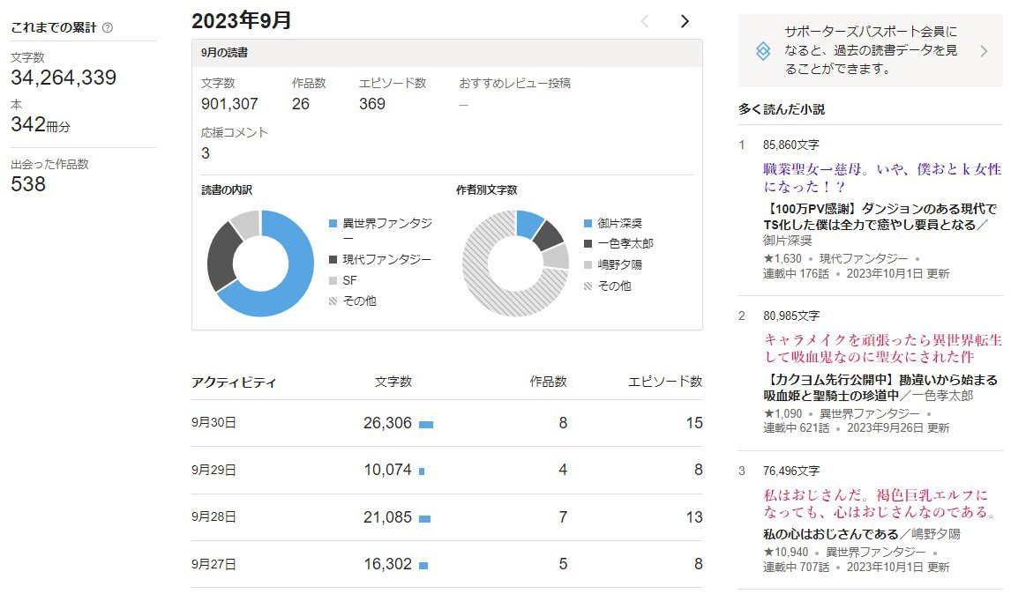Screen dimensions: 1011x594
Task: Expand the Supporters Passport banner arrow
Action: point(985,51)
